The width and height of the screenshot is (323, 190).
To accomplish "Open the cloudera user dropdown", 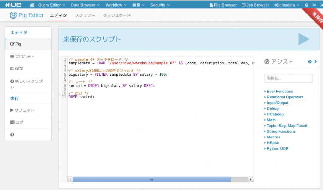I will [x=287, y=5].
